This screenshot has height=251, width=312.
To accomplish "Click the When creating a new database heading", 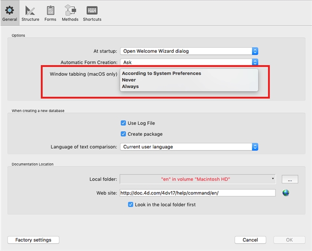I will [x=38, y=110].
